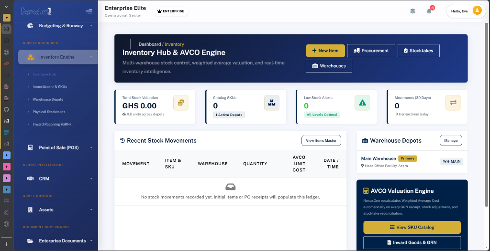The width and height of the screenshot is (490, 251).
Task: Click the Manage button for Warehouse Depots
Action: click(451, 141)
